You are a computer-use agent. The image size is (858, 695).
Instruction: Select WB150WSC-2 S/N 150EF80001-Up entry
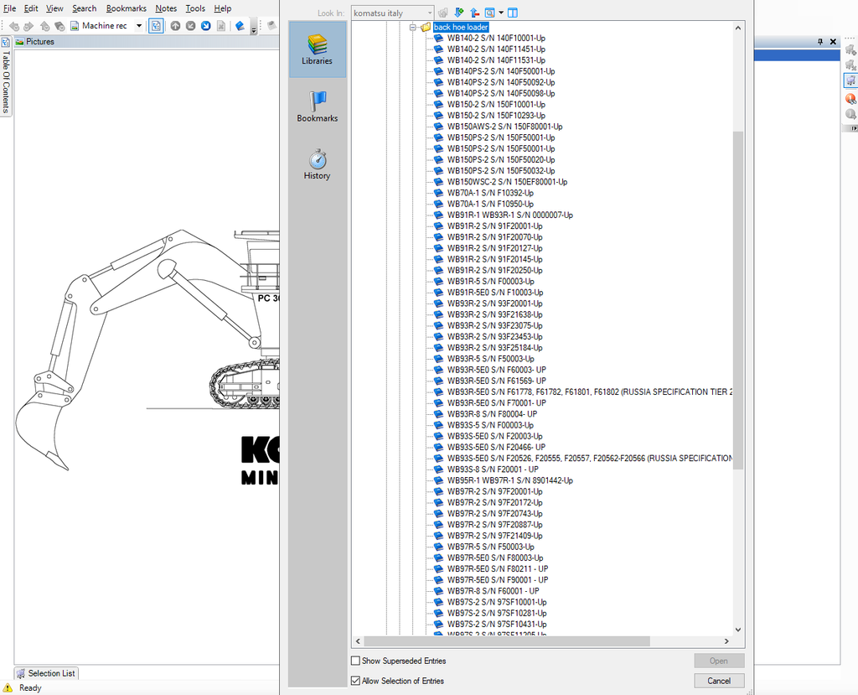click(x=507, y=182)
